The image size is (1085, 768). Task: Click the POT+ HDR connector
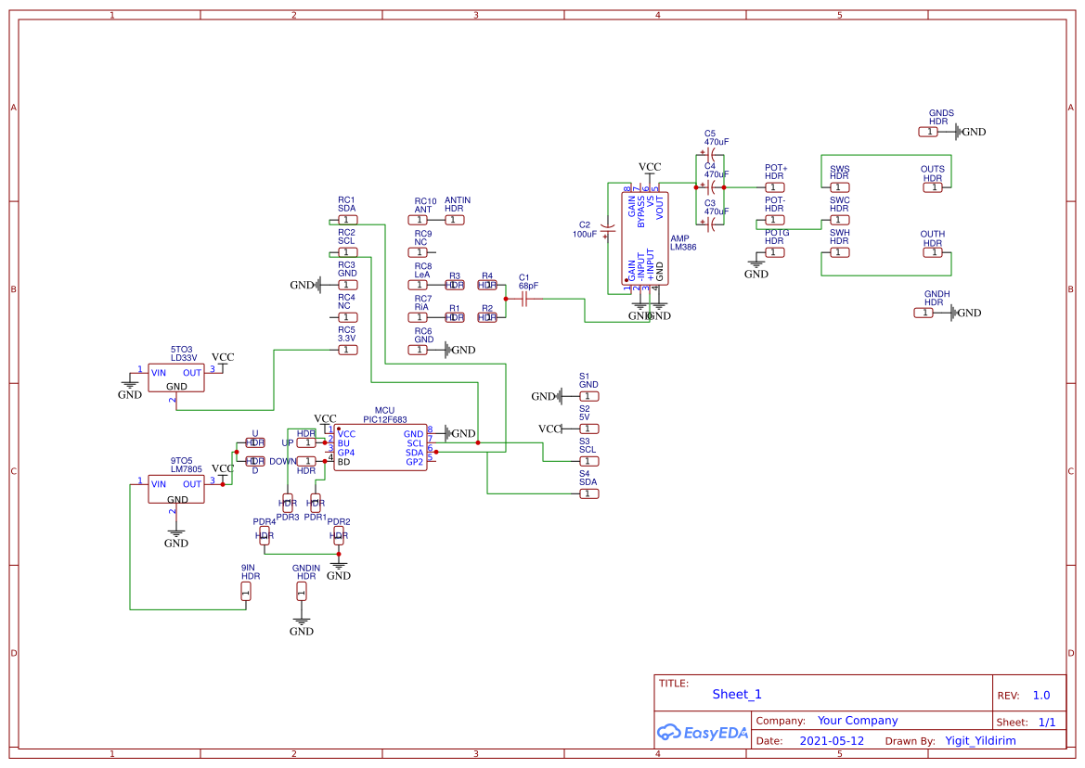pyautogui.click(x=773, y=186)
